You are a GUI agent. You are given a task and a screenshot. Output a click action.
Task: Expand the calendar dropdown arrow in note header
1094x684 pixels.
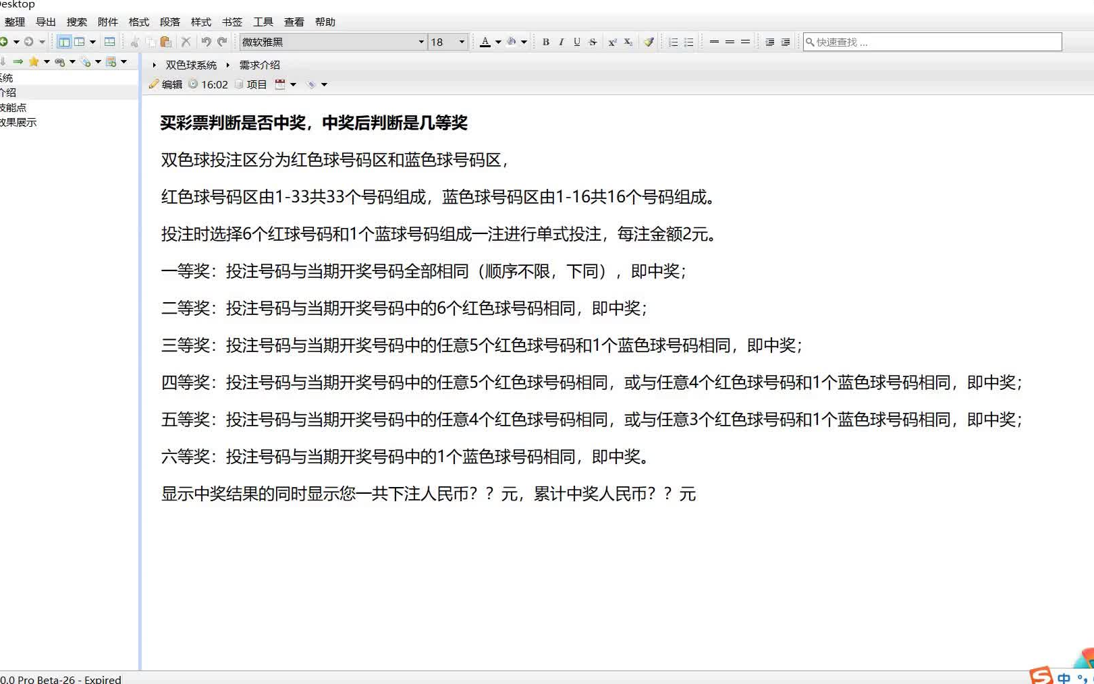(293, 84)
